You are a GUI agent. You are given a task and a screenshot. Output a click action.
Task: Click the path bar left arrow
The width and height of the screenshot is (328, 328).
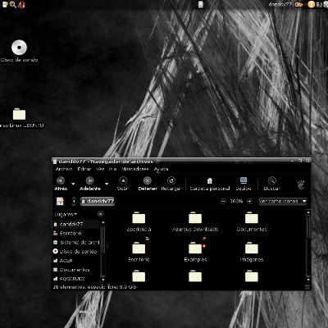tap(74, 202)
